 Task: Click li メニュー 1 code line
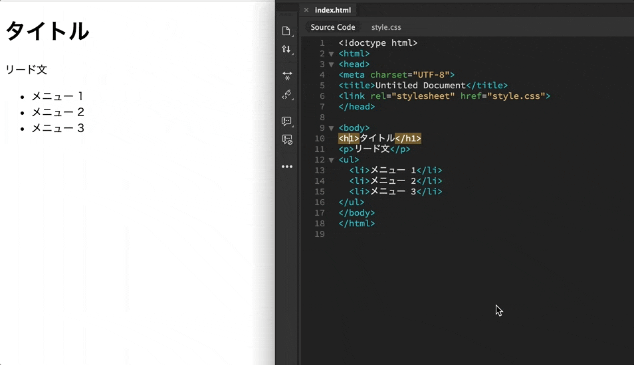coord(395,171)
